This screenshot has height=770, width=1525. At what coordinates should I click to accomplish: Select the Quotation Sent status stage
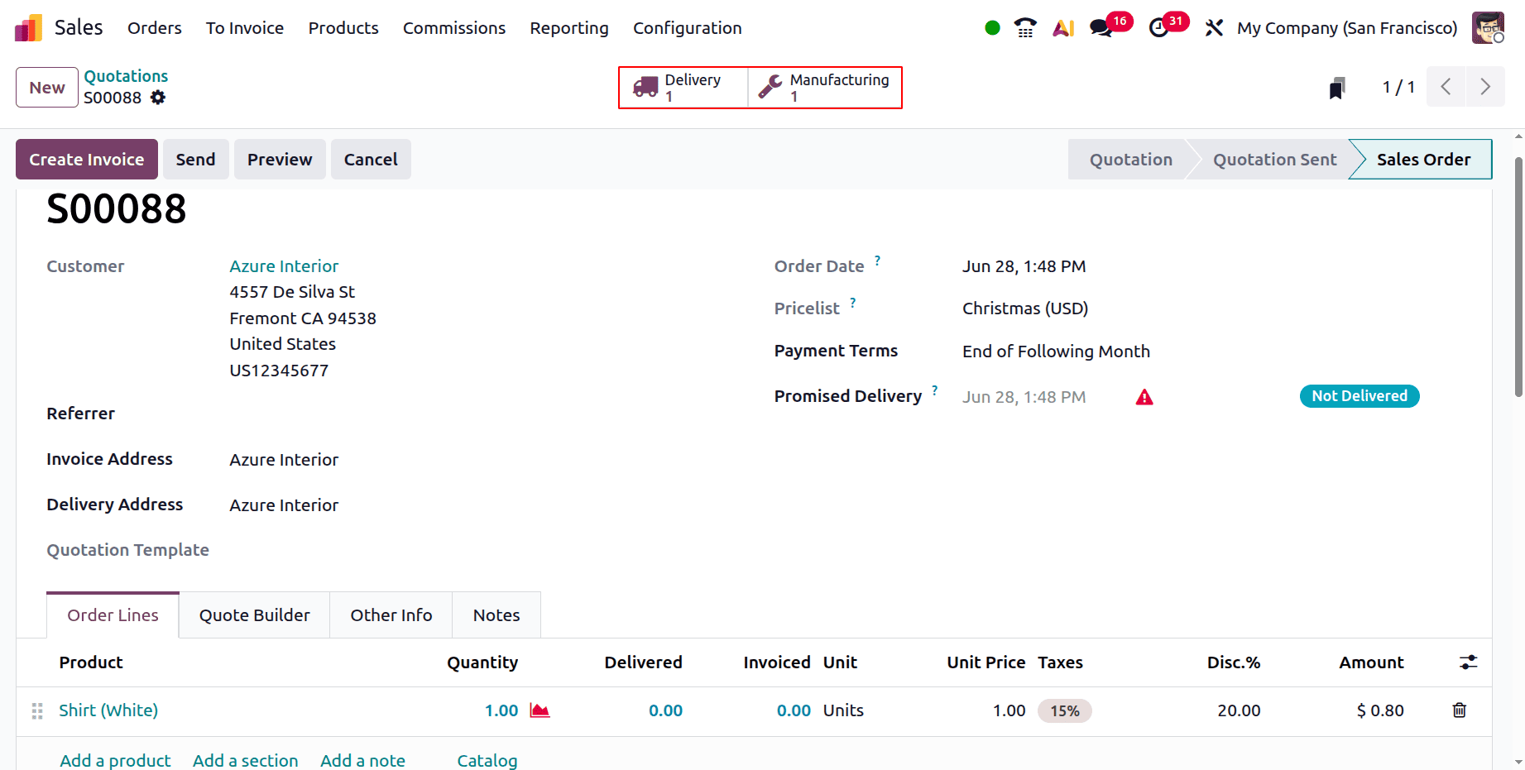tap(1274, 160)
